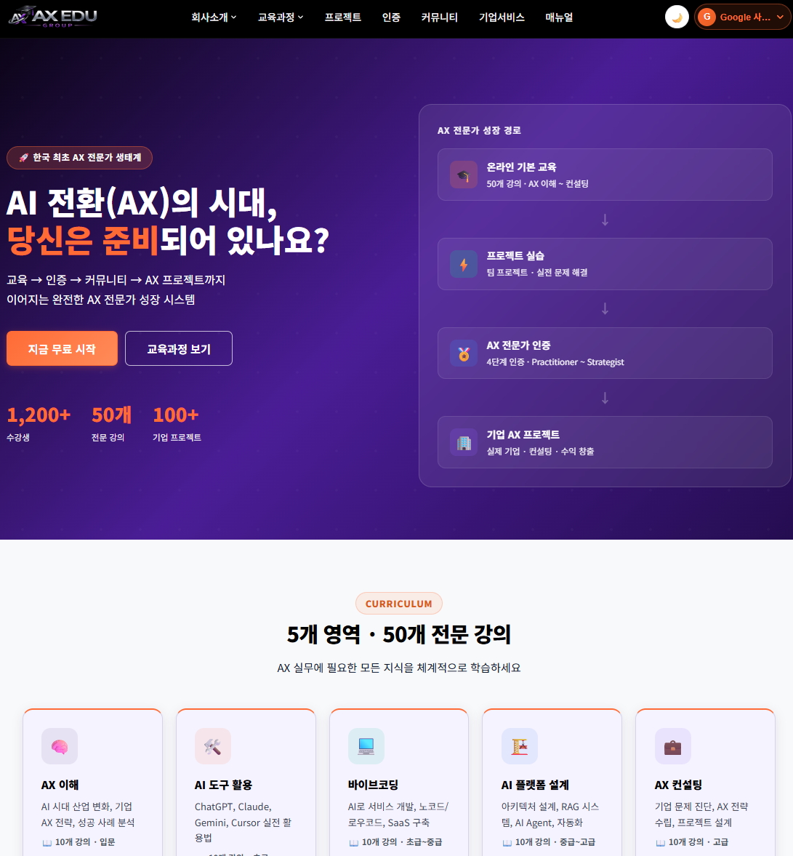Open the 커뮤니티 menu item
The height and width of the screenshot is (856, 793).
click(439, 17)
